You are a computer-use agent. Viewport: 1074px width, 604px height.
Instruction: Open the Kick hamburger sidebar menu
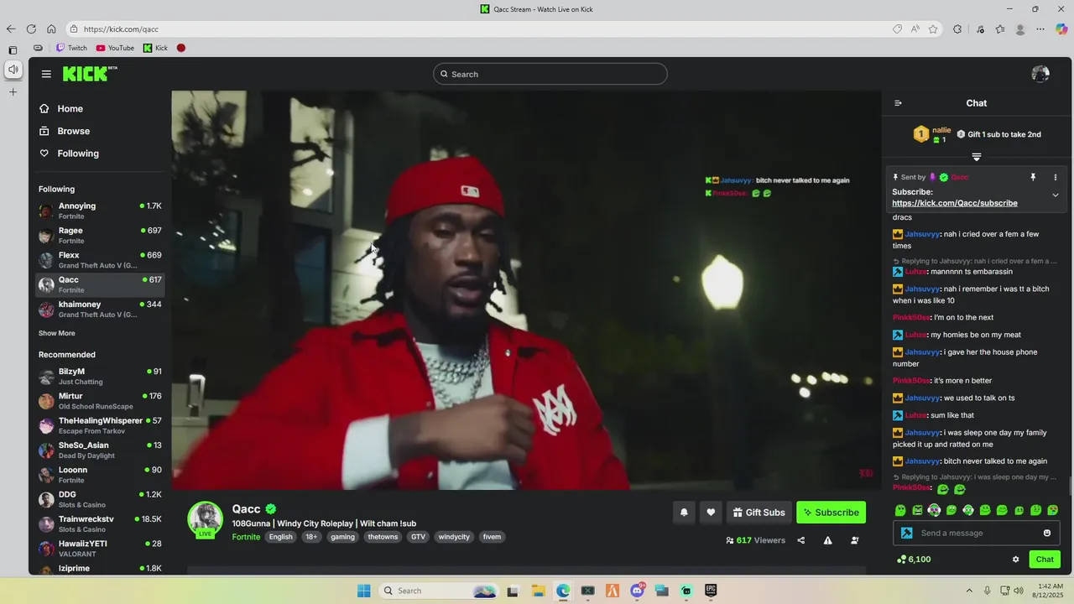(46, 74)
